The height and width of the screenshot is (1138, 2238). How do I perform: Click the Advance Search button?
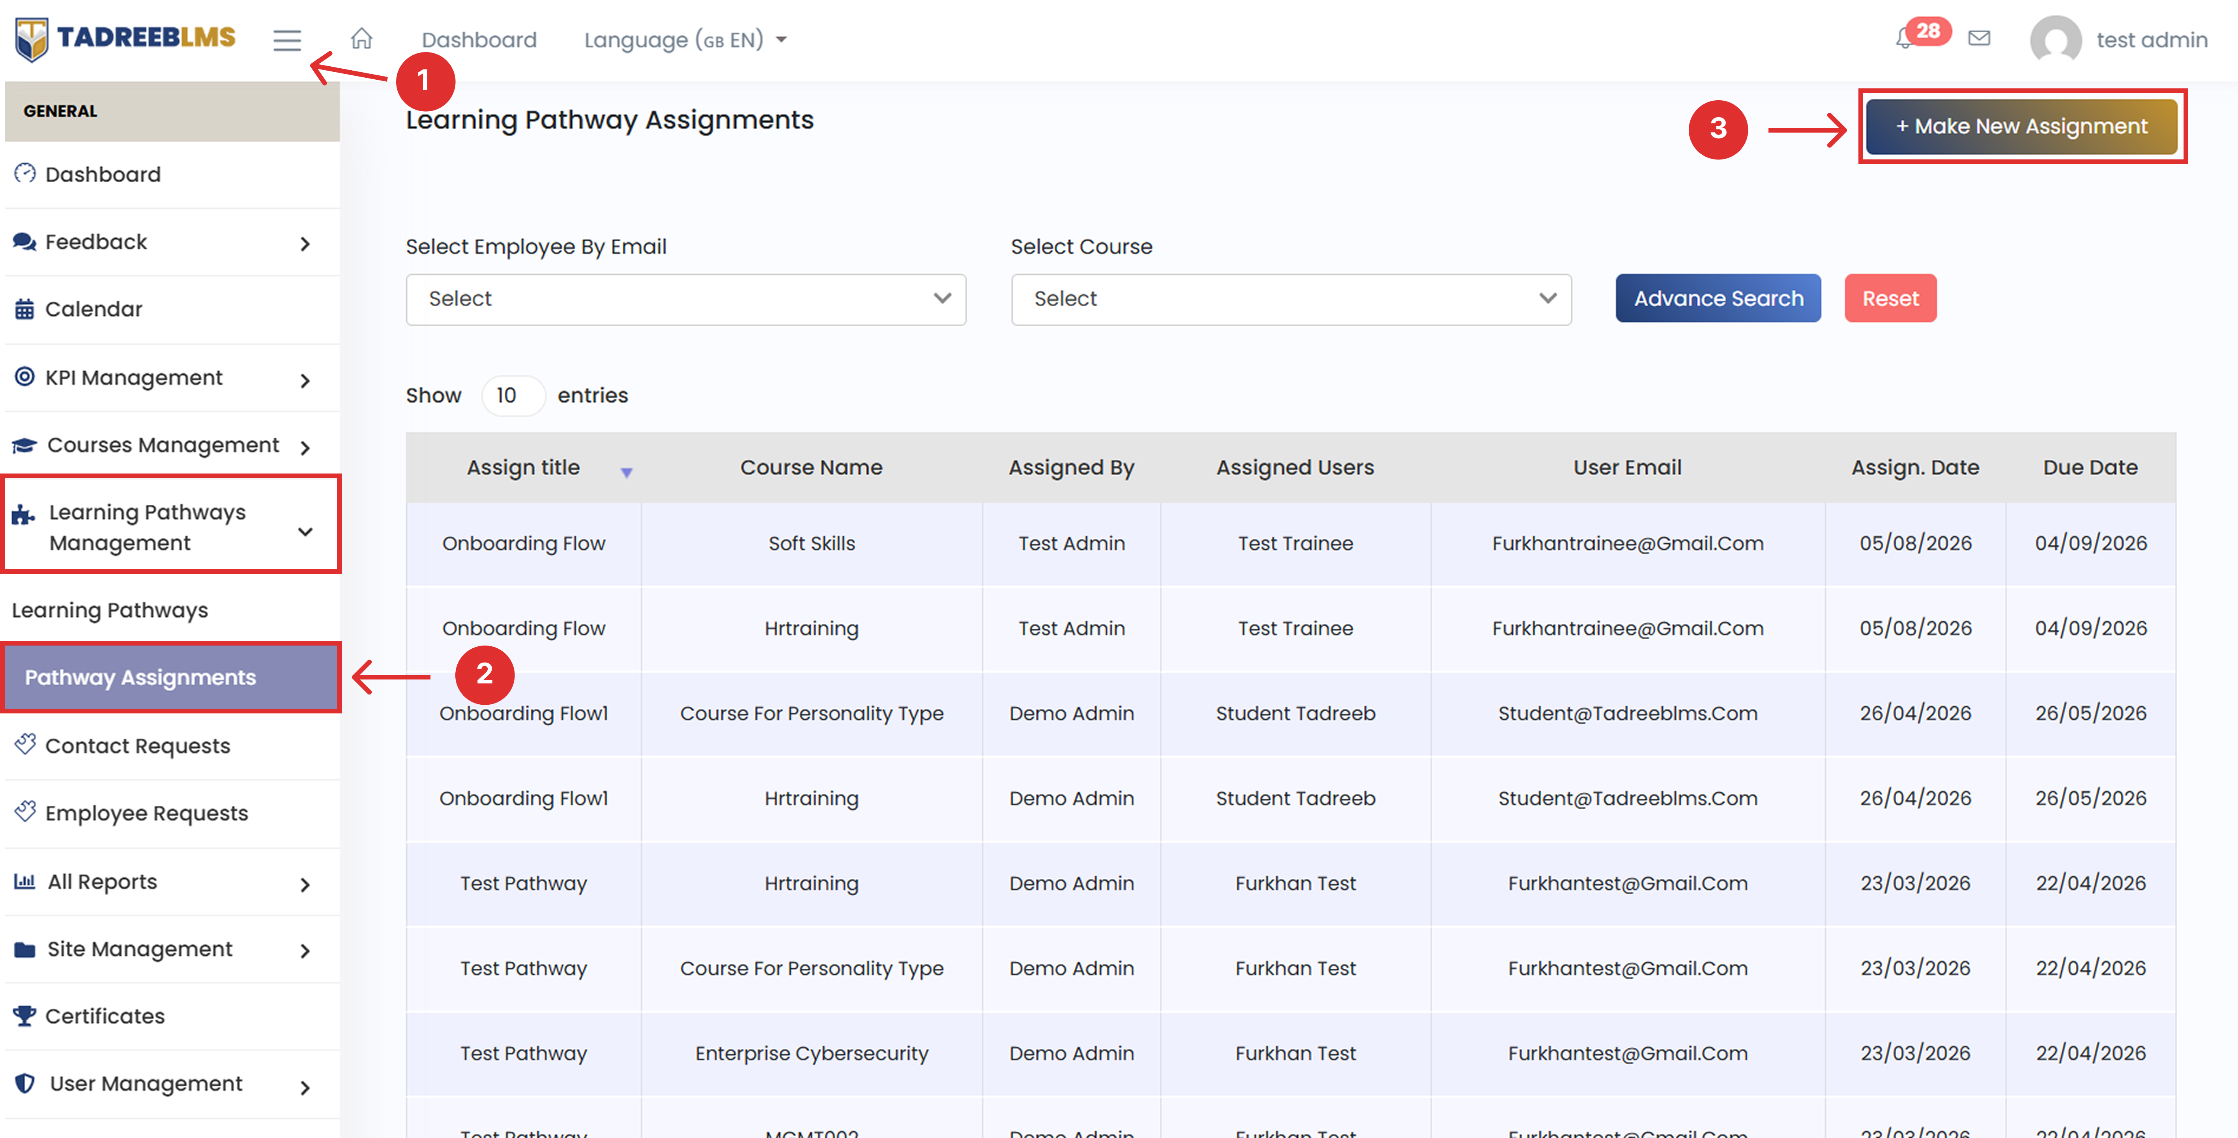(x=1718, y=299)
